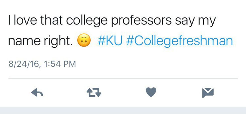This screenshot has height=114, width=246.
Task: Click the word "that" in the tweet
Action: [51, 21]
